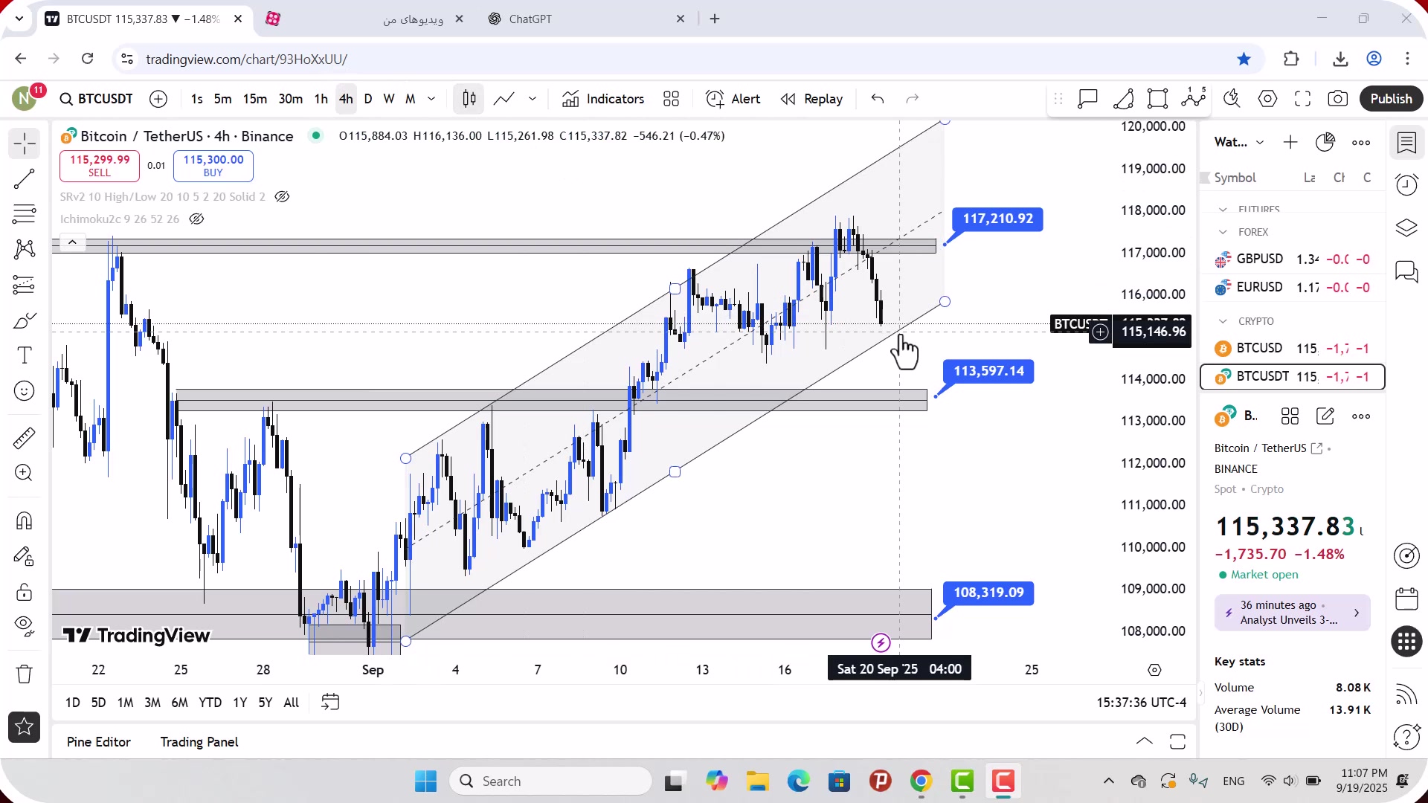This screenshot has height=803, width=1428.
Task: Toggle magnet mode for drawings
Action: coord(25,520)
